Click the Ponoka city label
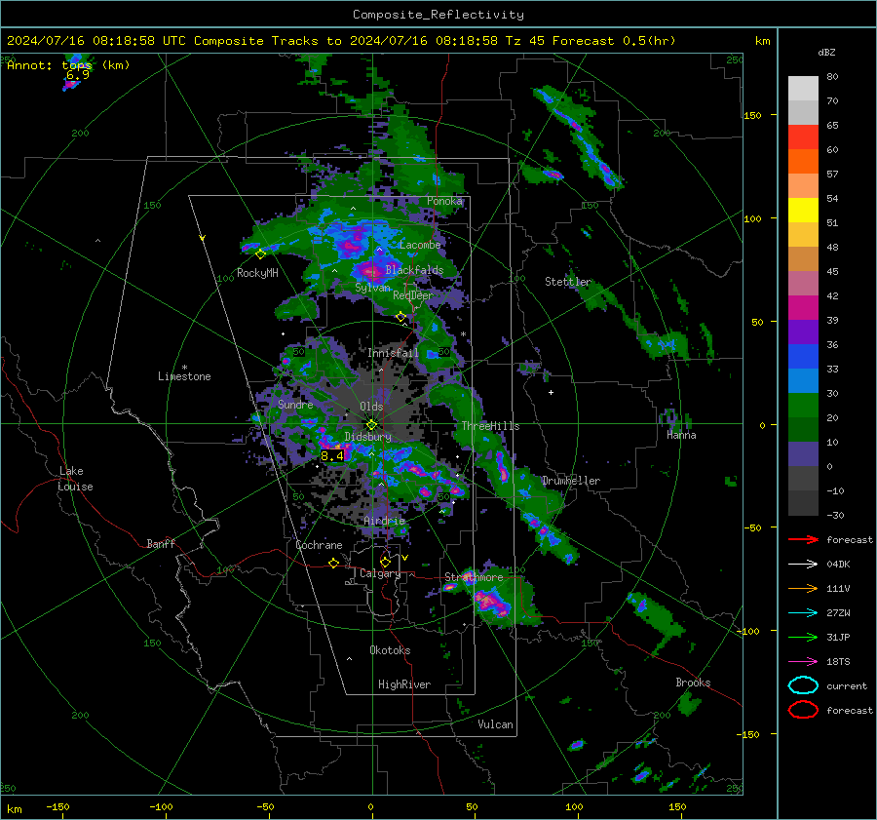The image size is (877, 820). pyautogui.click(x=444, y=201)
